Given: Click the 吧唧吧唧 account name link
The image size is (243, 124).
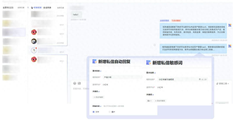Looking at the screenshot, I should point(38,8).
